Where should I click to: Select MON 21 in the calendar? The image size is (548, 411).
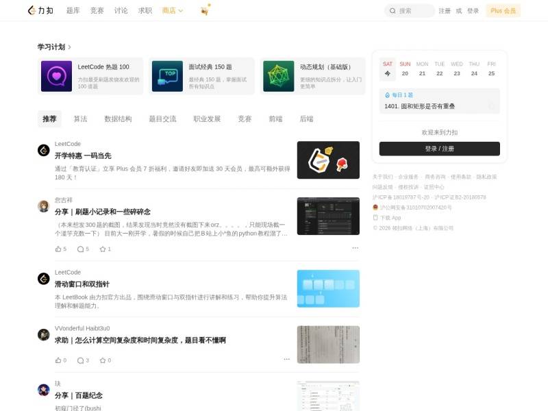[422, 69]
